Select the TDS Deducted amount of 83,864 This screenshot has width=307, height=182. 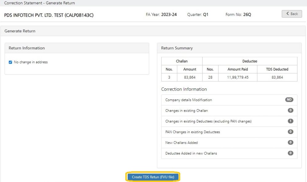pos(277,77)
